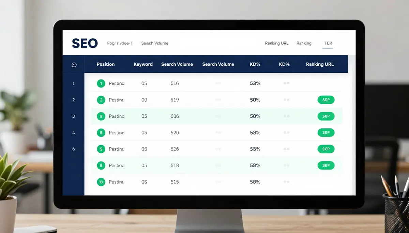Viewport: 409px width, 233px height.
Task: Select the underlined TLR tab
Action: 328,44
